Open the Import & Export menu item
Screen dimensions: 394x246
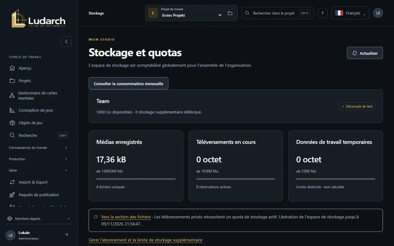point(38,182)
